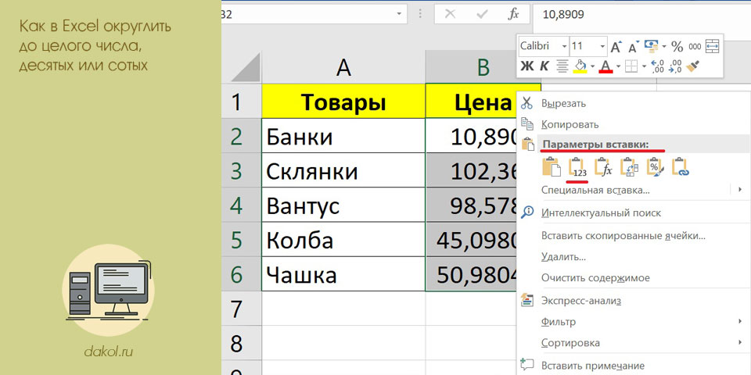Click the formula bar showing 10,8909
This screenshot has width=751, height=375.
click(641, 14)
